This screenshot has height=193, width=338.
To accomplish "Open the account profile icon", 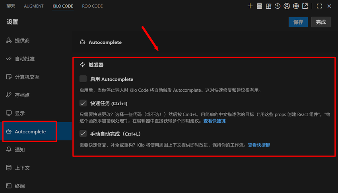I will coord(287,6).
